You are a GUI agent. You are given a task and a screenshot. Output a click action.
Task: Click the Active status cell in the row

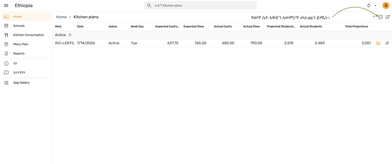tap(114, 43)
